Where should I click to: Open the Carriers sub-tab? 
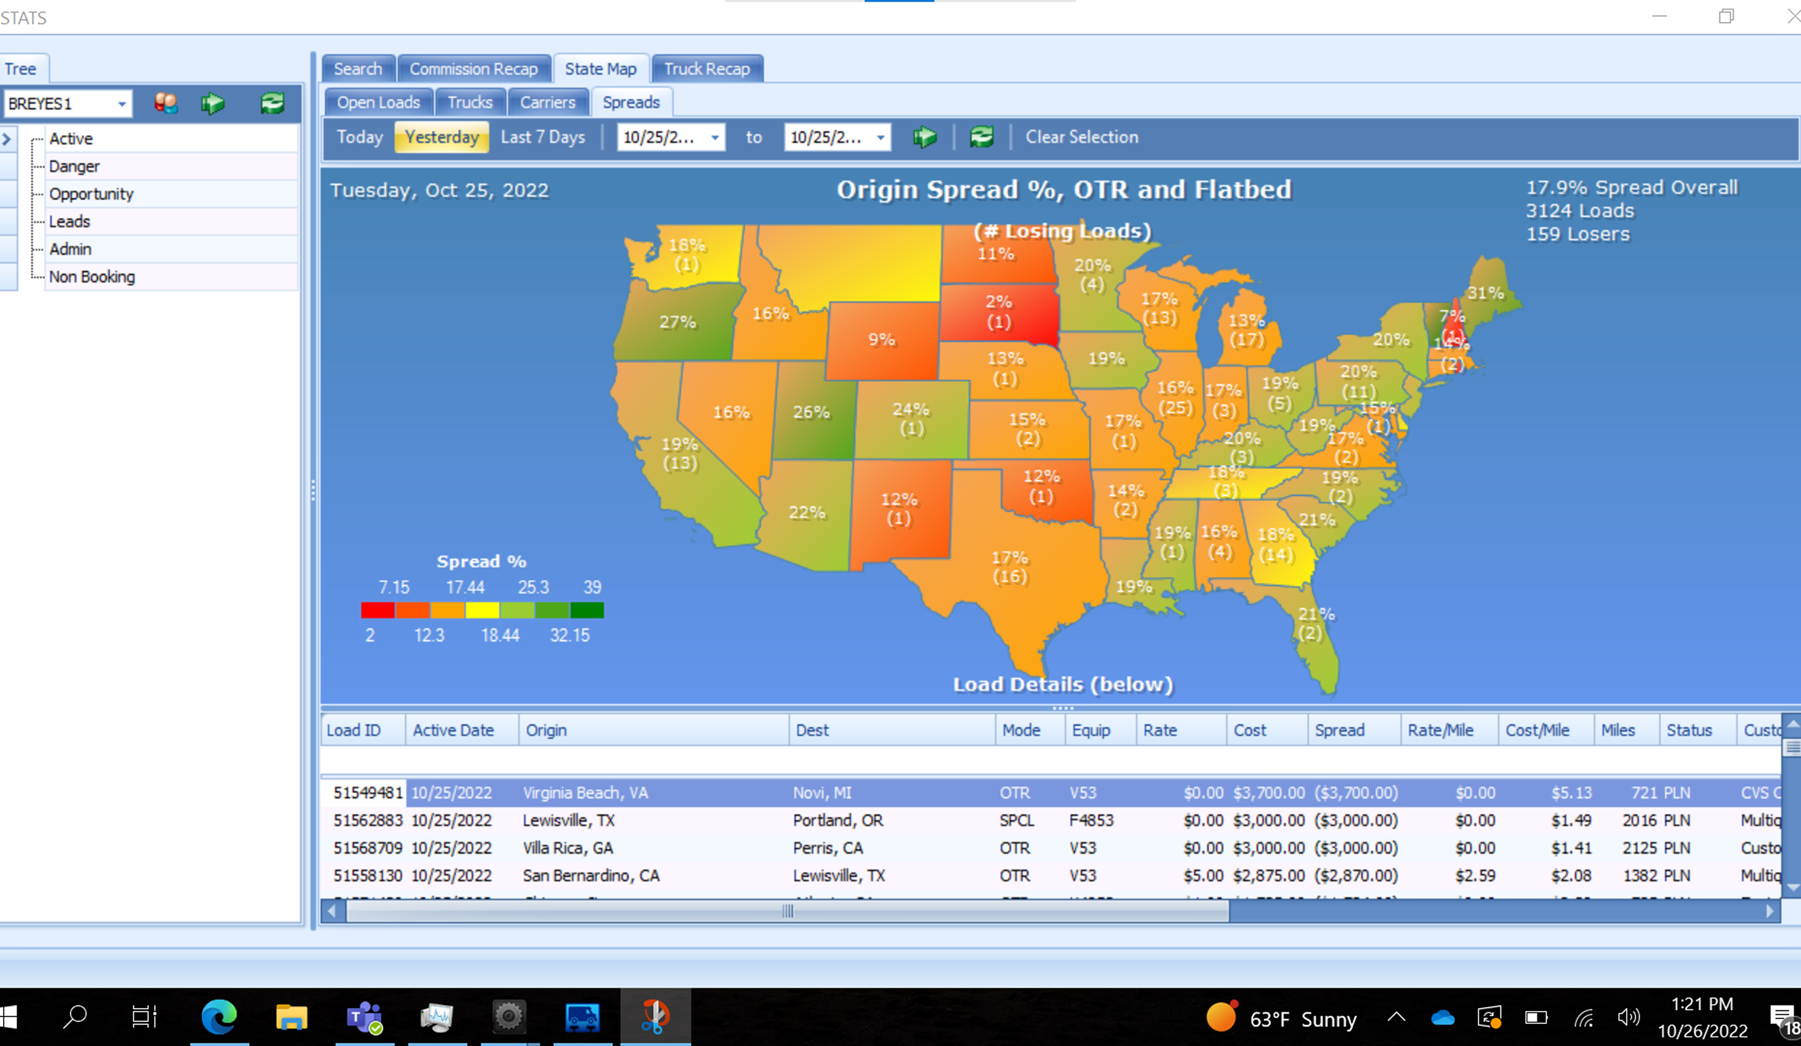click(x=547, y=102)
